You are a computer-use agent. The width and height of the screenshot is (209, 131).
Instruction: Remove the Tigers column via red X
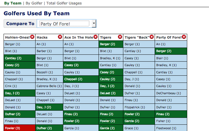pos(120,37)
